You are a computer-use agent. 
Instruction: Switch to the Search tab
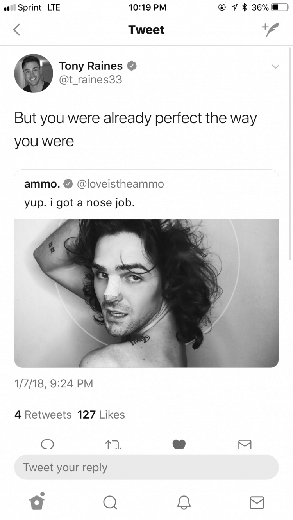[110, 502]
